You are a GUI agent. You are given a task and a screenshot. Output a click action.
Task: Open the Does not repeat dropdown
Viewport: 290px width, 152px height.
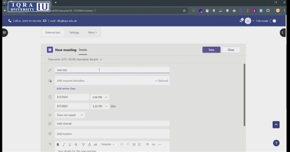tap(70, 115)
